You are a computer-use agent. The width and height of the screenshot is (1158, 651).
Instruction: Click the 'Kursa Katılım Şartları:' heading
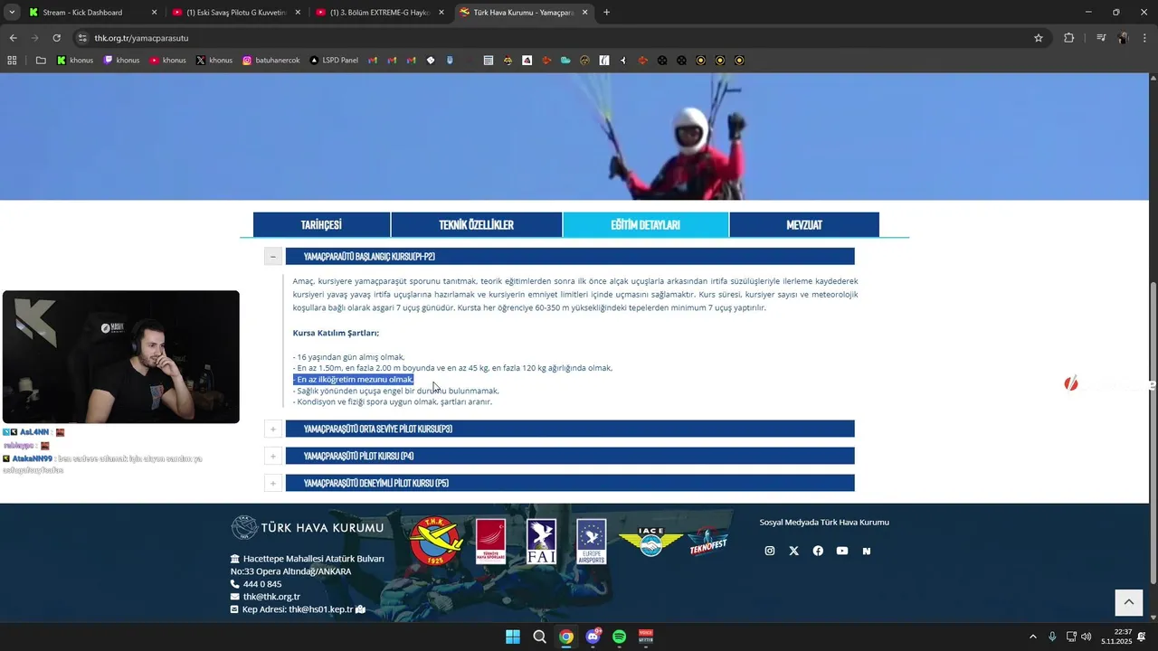(336, 333)
